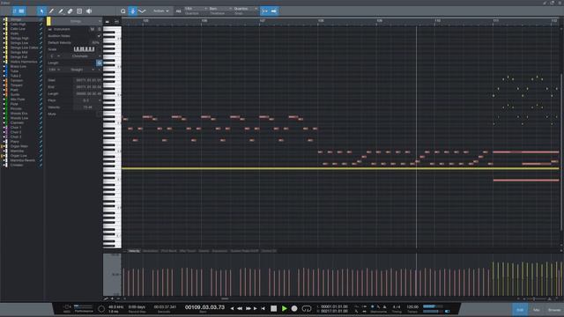The image size is (564, 317).
Task: Open the Action dropdown menu
Action: point(160,11)
